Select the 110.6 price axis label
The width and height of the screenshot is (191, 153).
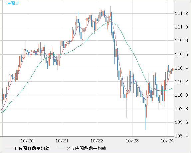pos(181,54)
